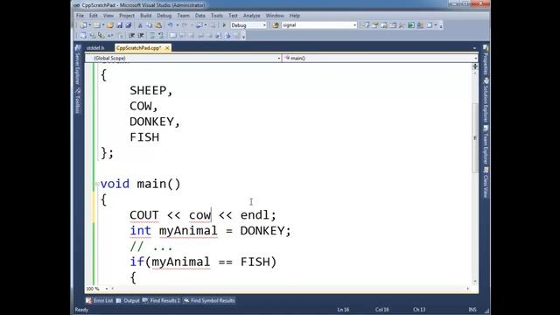Click the Toolbox wrench toolbar icon

click(402, 25)
